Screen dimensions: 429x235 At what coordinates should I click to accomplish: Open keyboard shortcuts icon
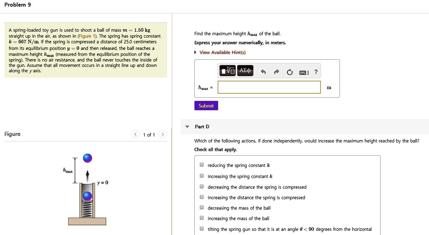pyautogui.click(x=303, y=72)
